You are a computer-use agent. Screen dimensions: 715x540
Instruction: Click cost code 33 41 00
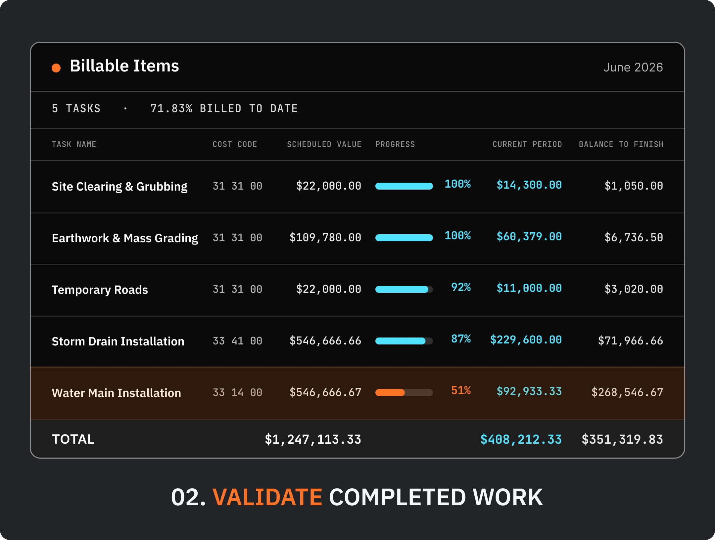point(237,341)
